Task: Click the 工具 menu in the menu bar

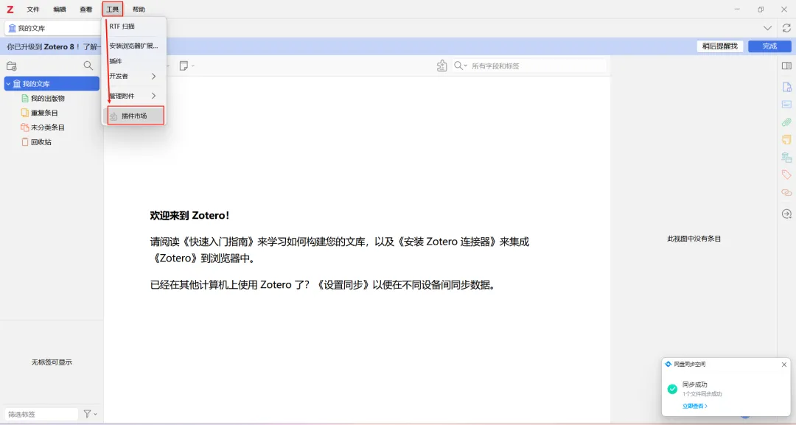Action: pos(112,9)
